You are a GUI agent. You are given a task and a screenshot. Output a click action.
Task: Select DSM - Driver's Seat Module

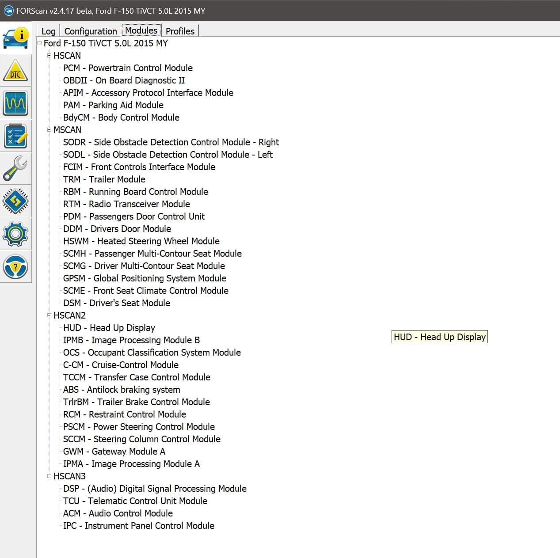117,303
